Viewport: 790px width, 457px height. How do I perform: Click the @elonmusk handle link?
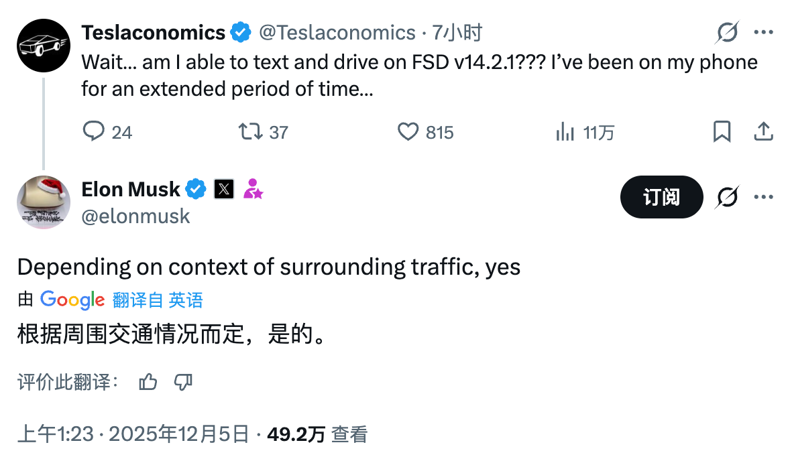136,216
